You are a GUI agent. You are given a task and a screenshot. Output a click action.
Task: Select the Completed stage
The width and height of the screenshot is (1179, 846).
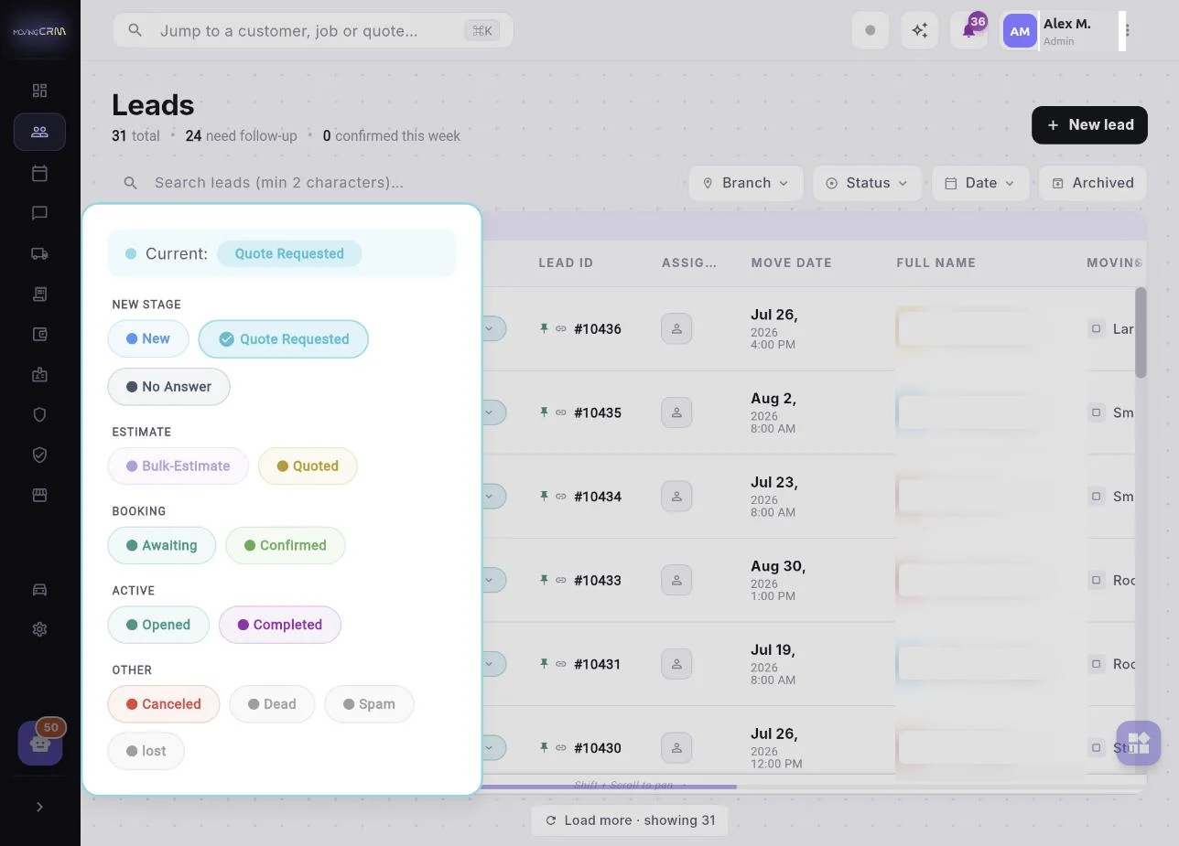pyautogui.click(x=280, y=625)
